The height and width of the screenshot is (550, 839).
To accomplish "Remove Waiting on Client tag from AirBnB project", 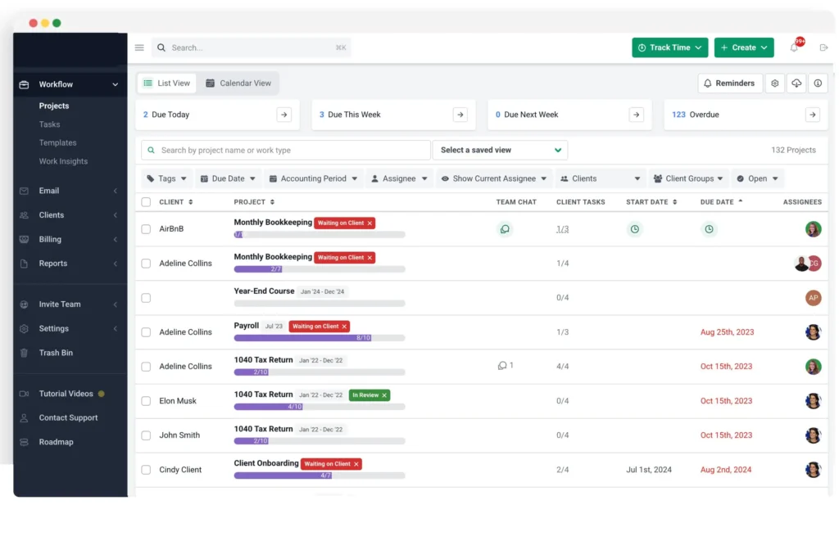I will coord(370,223).
